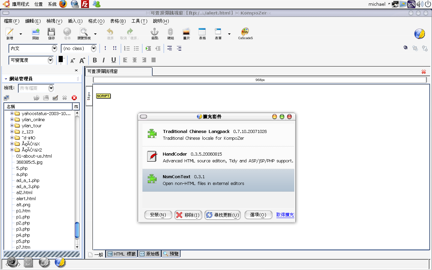Toggle bold text formatting

click(x=95, y=60)
